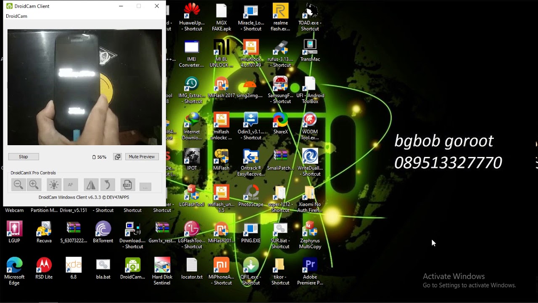Select the SmaliPatch archive icon
The height and width of the screenshot is (303, 538).
click(x=280, y=159)
